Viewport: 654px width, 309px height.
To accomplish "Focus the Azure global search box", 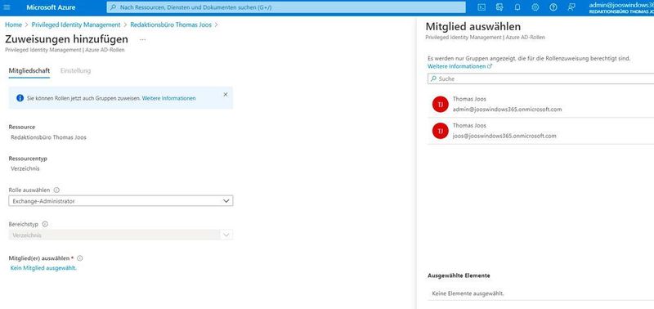I will click(x=286, y=7).
